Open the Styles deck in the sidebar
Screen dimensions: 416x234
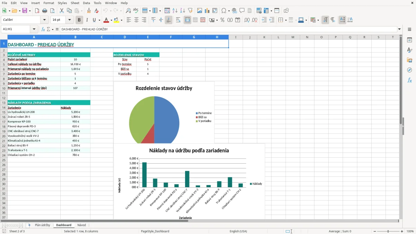(x=409, y=50)
